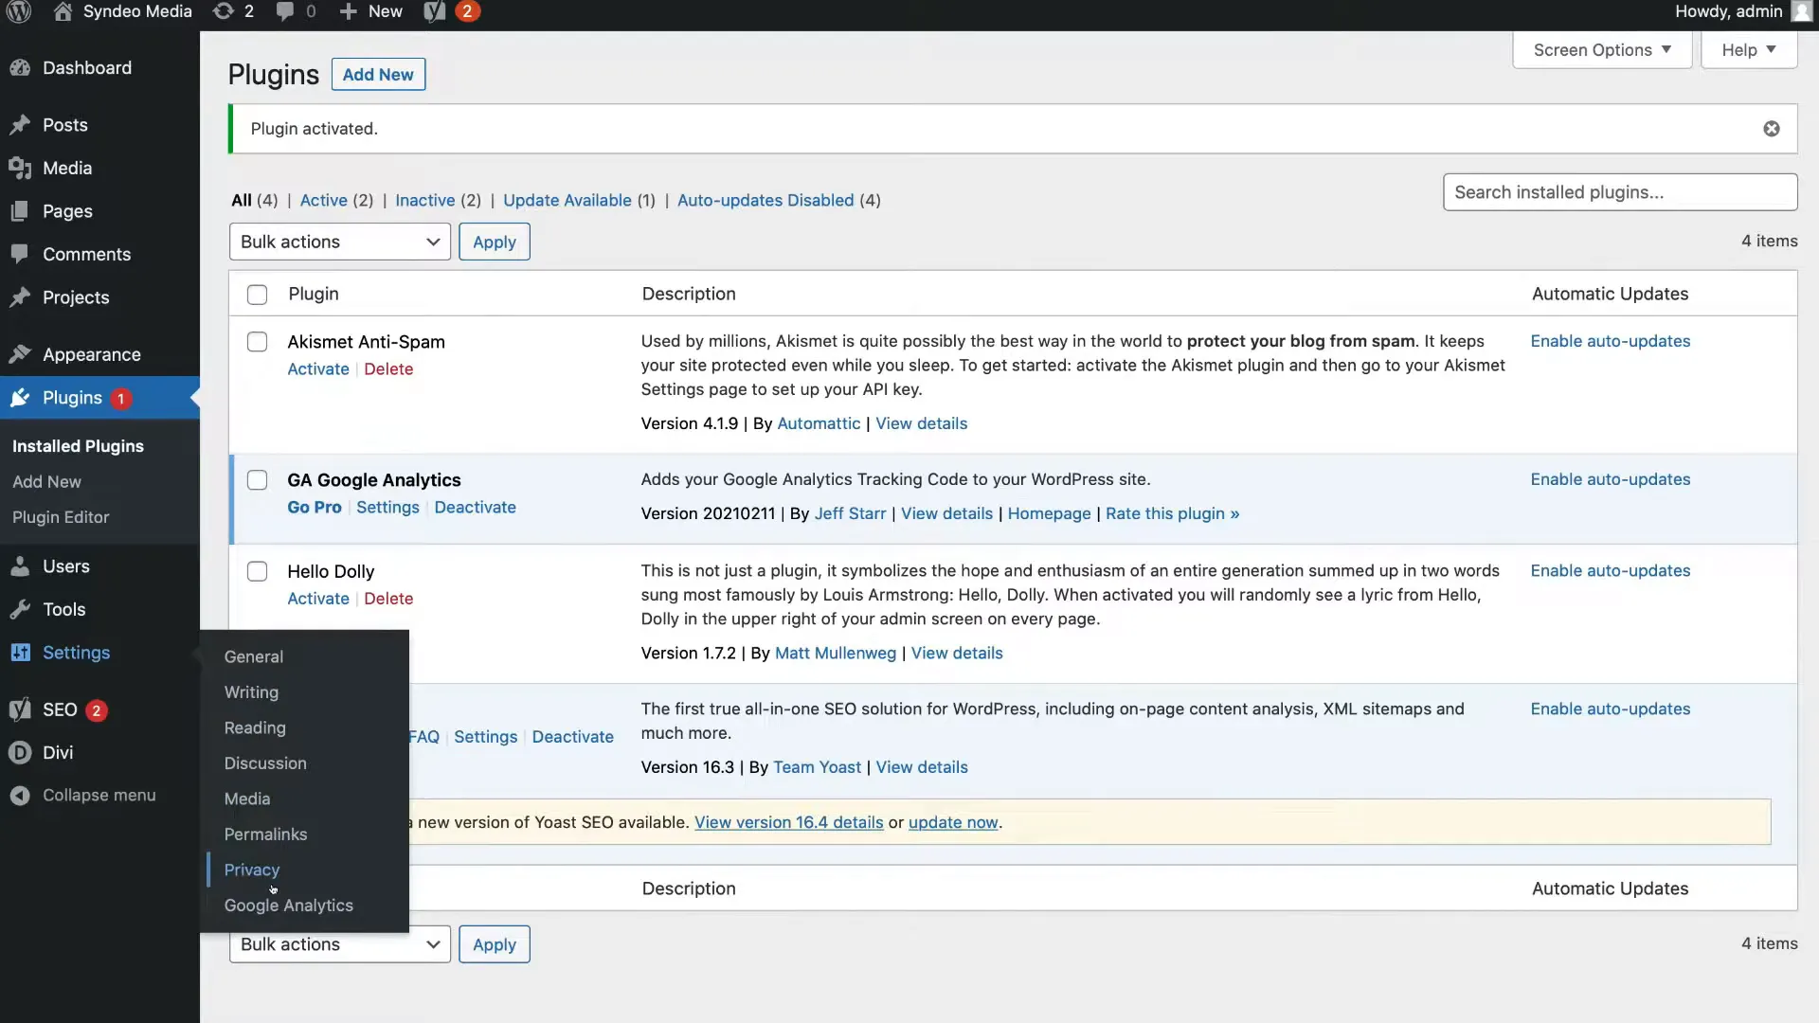Open General settings from flyout
Image resolution: width=1819 pixels, height=1023 pixels.
tap(254, 656)
